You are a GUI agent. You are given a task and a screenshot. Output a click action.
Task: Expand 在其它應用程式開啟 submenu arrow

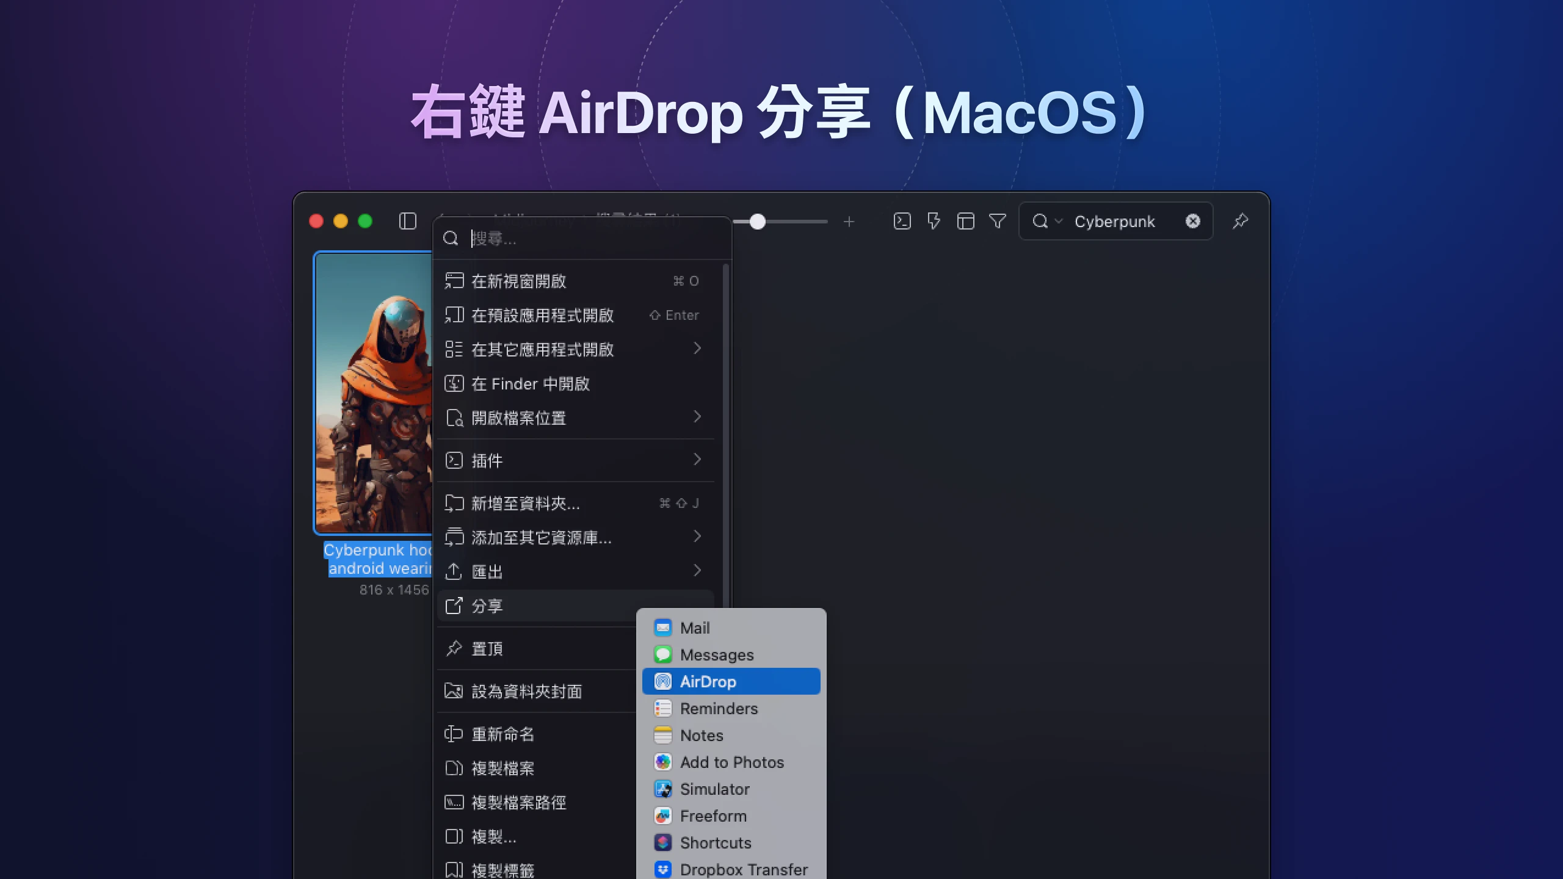[x=697, y=349]
